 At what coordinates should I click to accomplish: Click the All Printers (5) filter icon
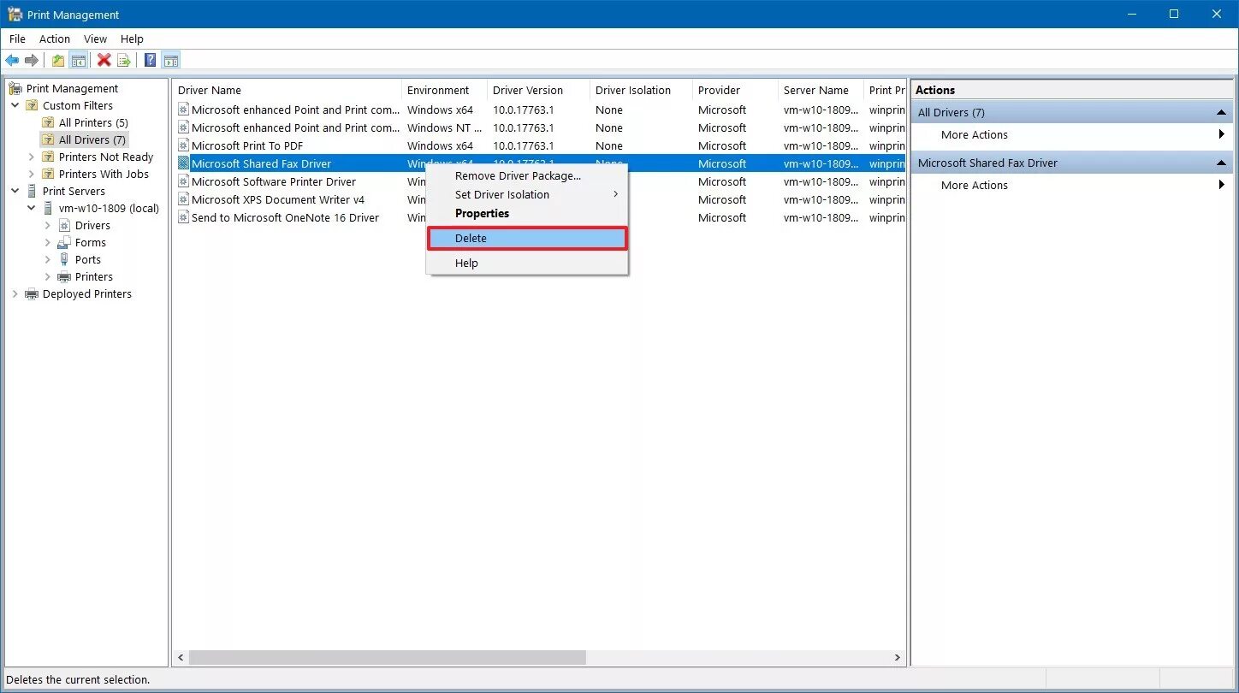pos(49,122)
